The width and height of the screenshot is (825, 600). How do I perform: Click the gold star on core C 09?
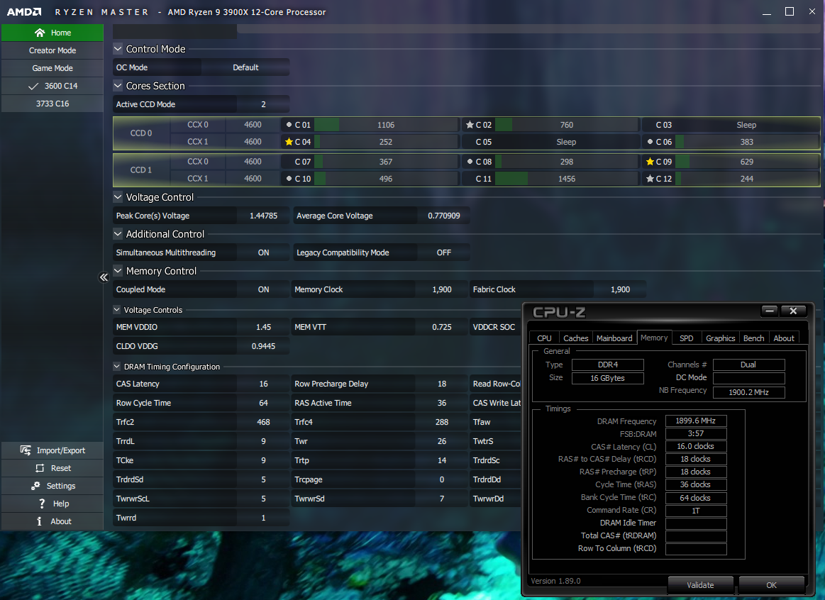(650, 162)
